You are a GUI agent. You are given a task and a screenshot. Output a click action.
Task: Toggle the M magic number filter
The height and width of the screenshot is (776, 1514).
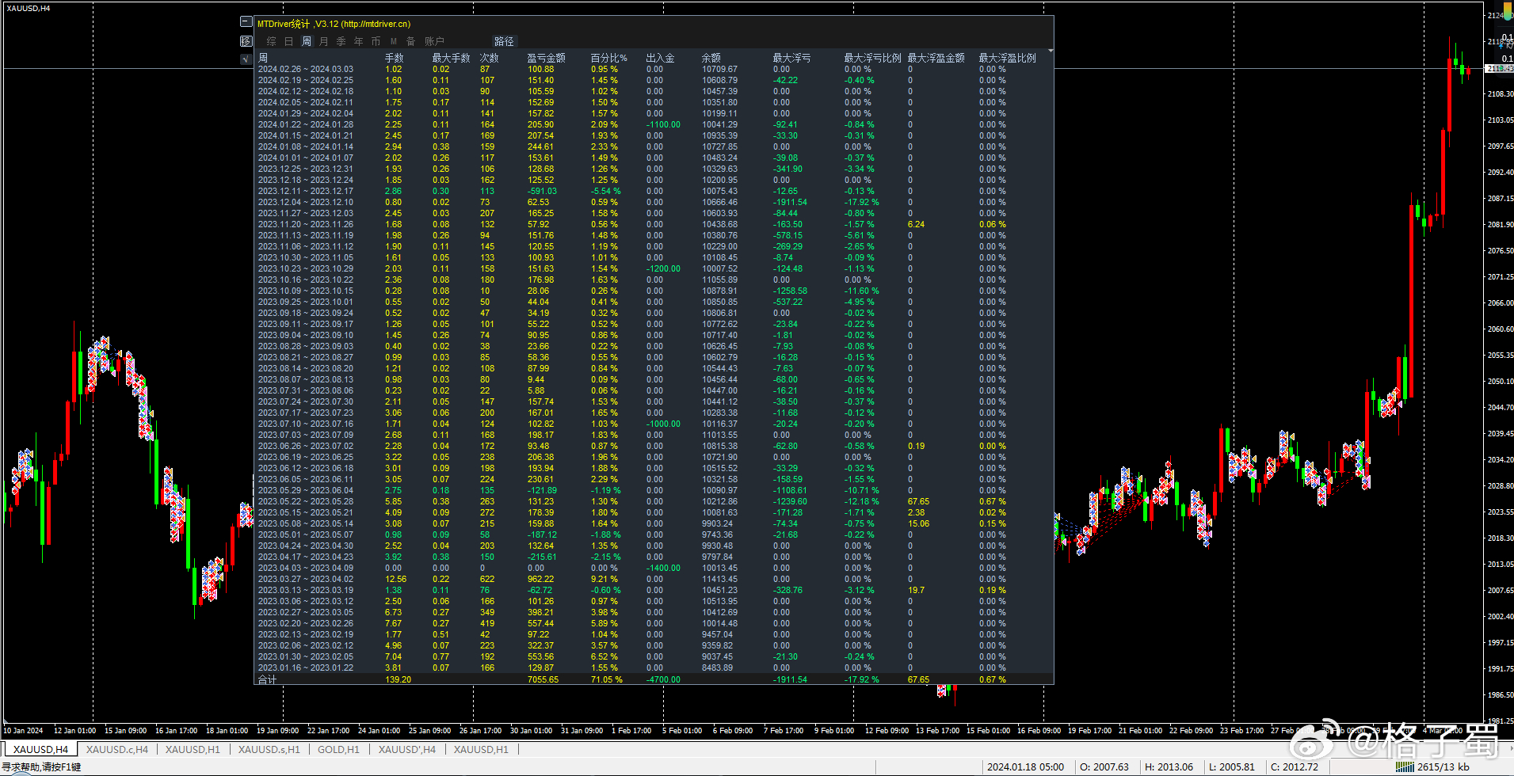pyautogui.click(x=394, y=41)
